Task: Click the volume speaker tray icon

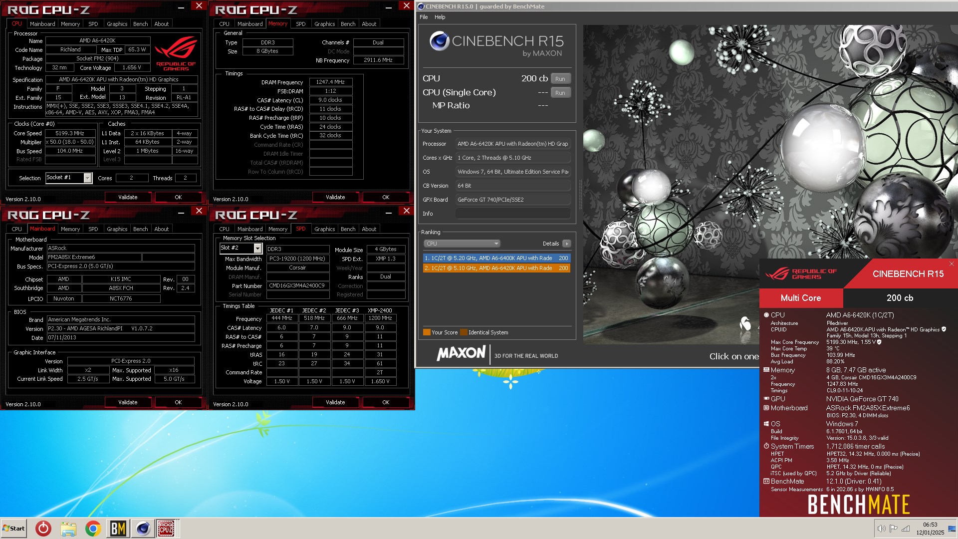Action: tap(882, 529)
